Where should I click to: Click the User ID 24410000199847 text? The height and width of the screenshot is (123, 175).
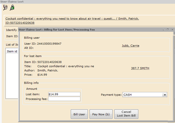(x=43, y=44)
